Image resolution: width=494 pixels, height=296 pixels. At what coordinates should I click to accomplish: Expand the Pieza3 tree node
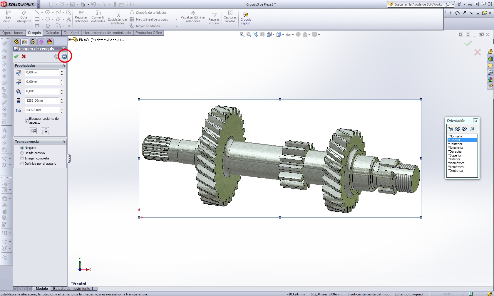click(x=70, y=40)
